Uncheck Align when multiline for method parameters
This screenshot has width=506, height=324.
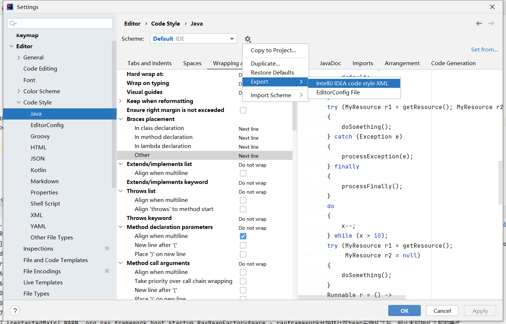tap(243, 236)
